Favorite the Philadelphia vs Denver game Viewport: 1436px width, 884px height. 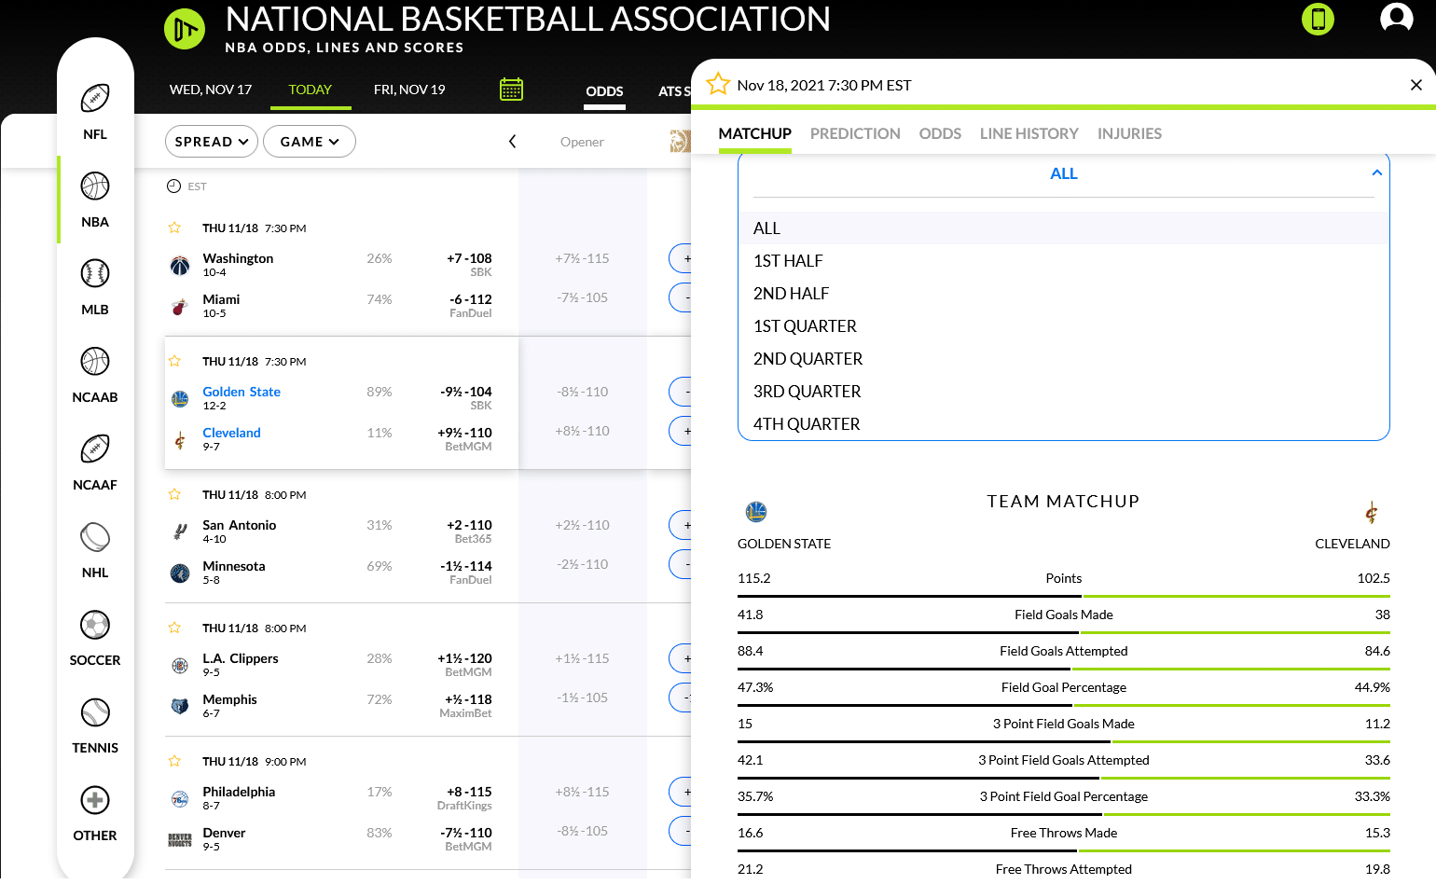tap(173, 761)
